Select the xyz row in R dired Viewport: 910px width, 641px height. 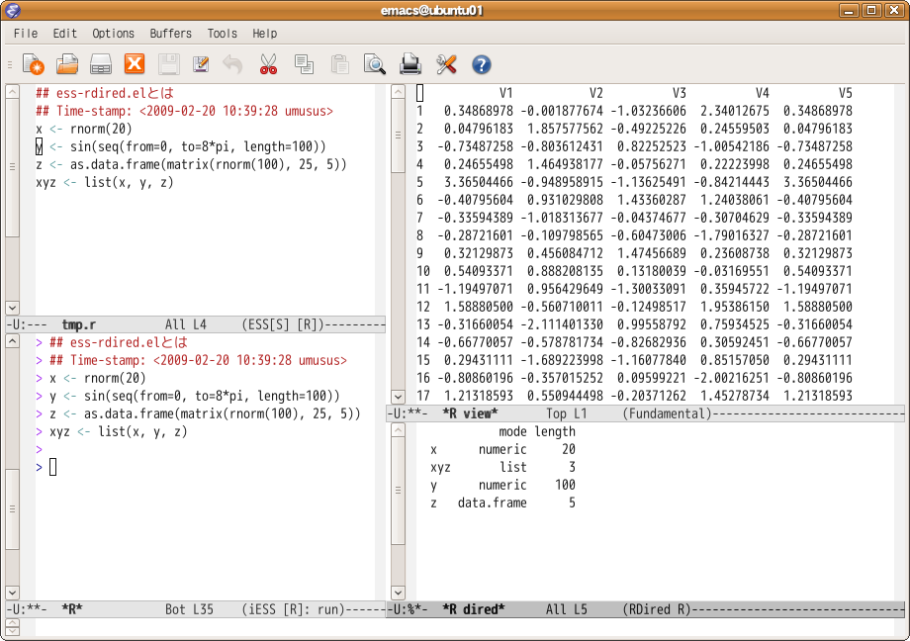tap(502, 467)
